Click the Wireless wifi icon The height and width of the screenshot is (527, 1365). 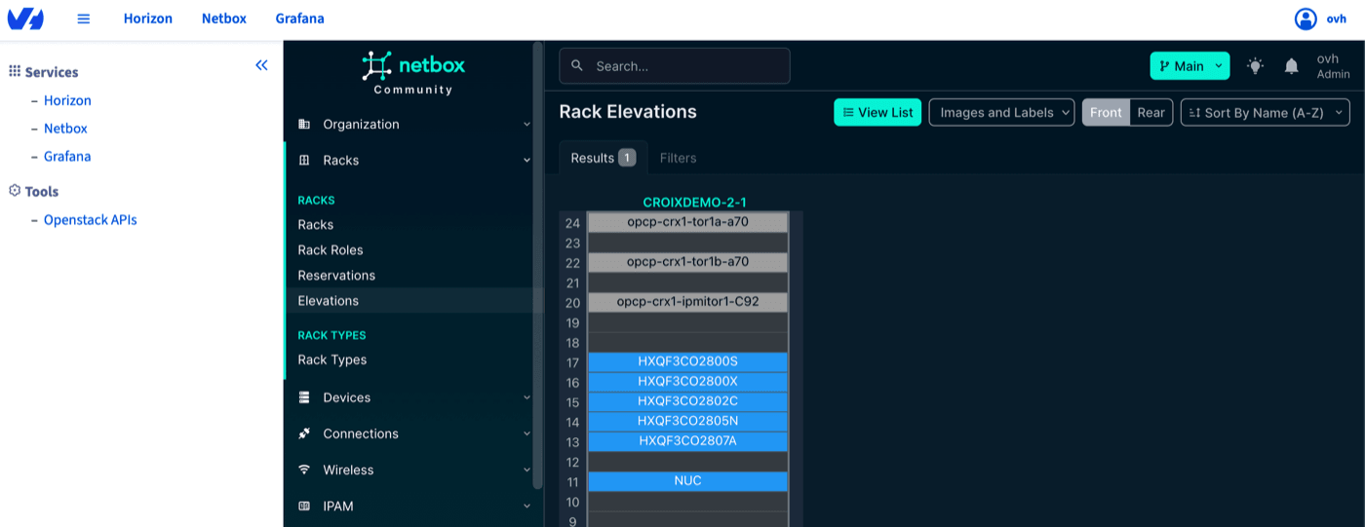coord(304,470)
